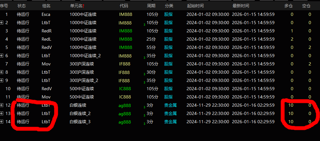Select the RedR strategy row
This screenshot has height=141, width=320.
point(47,31)
